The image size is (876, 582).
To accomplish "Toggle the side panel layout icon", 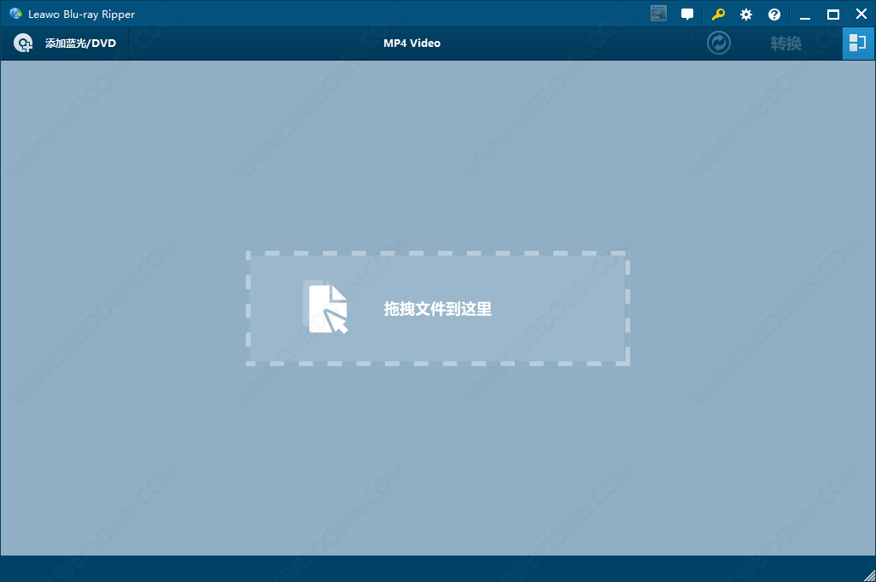I will (858, 44).
